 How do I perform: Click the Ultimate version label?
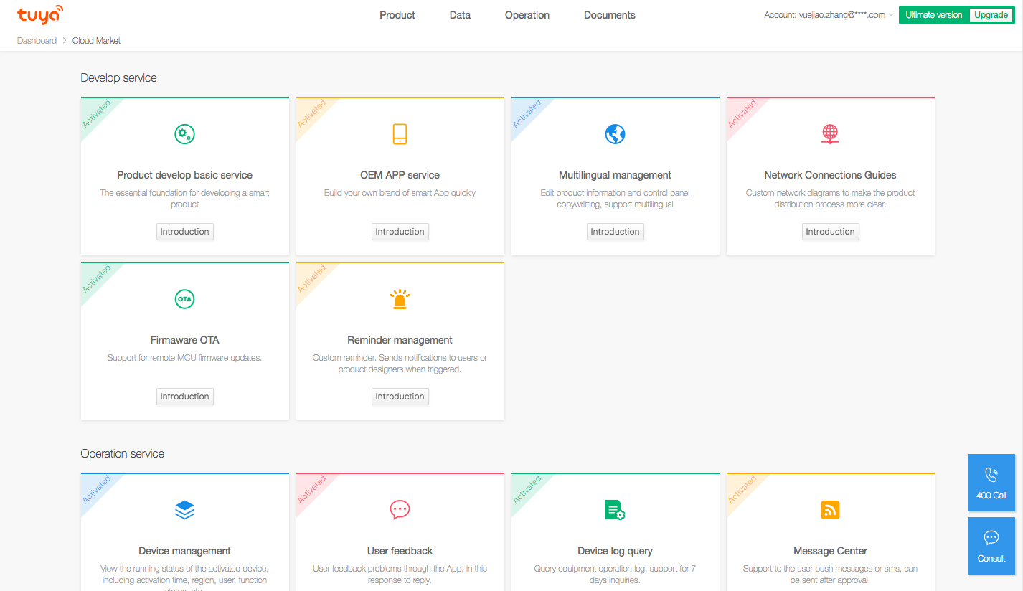pos(934,15)
